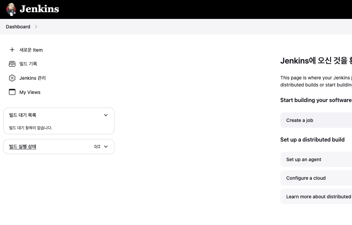Click the 0/2 executor count

point(97,147)
